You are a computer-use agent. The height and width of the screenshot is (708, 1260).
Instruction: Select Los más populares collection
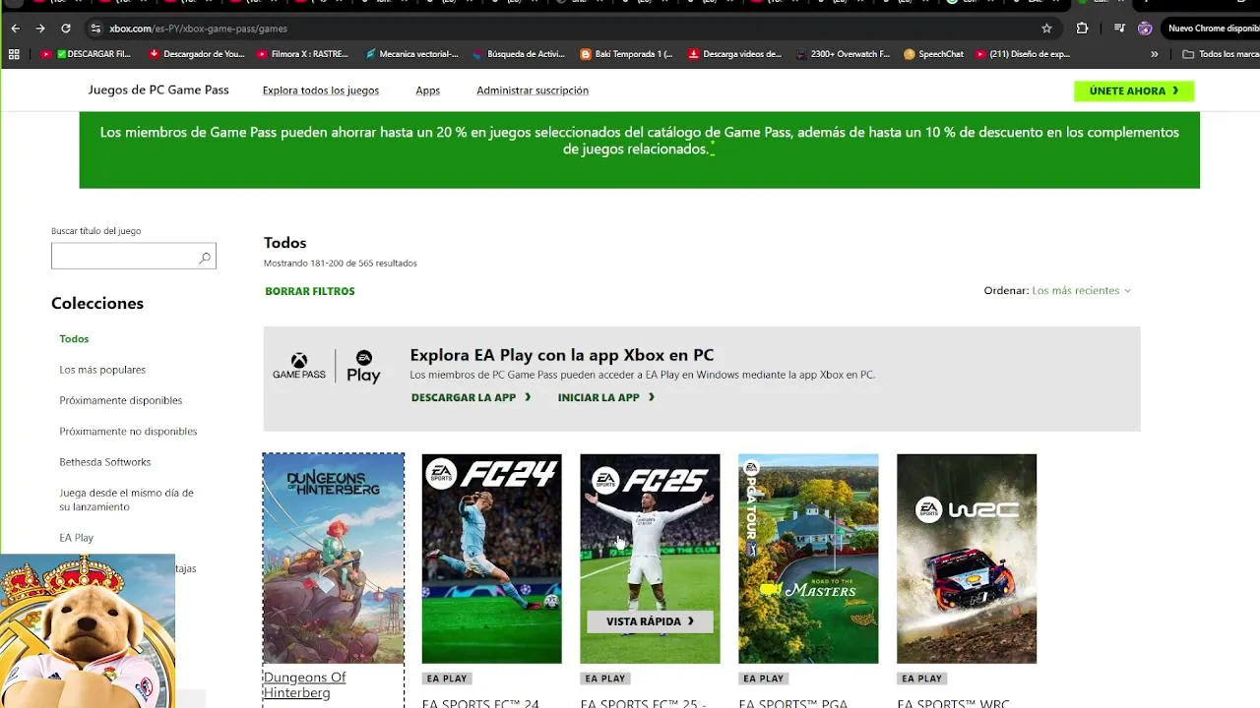tap(102, 370)
